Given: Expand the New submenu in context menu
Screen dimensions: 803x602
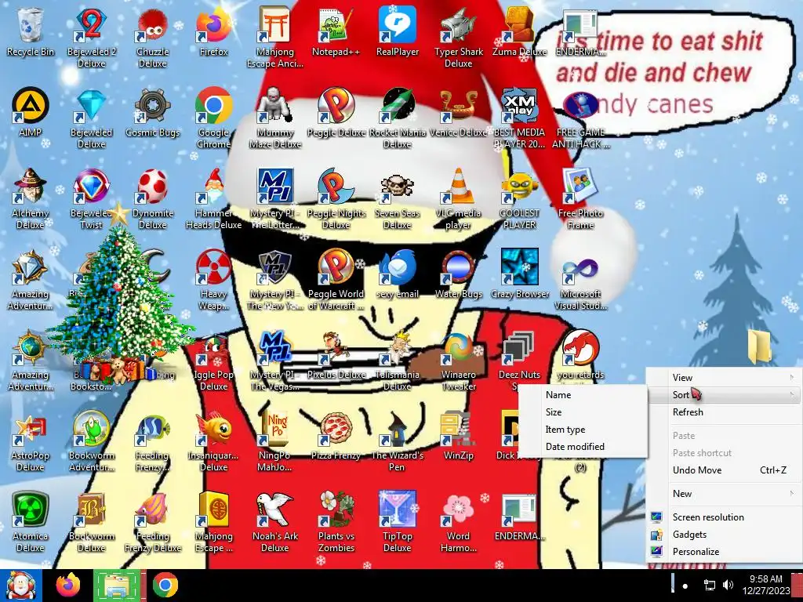Looking at the screenshot, I should coord(724,494).
